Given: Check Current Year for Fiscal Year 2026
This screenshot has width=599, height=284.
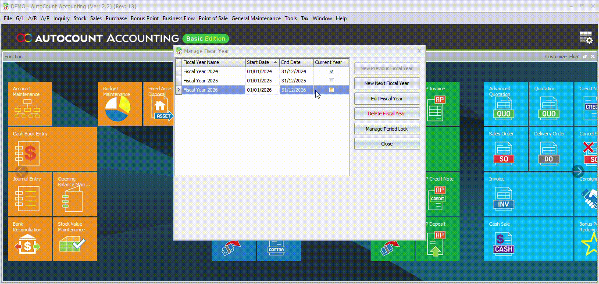Looking at the screenshot, I should [x=332, y=90].
